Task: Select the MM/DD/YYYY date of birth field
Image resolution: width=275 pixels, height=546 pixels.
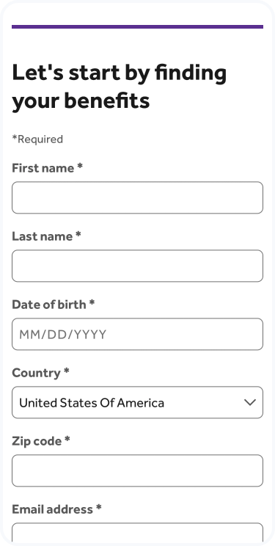Action: (137, 334)
